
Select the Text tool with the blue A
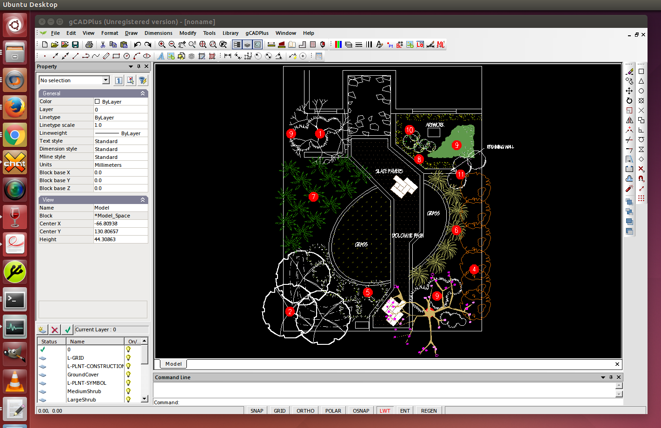[x=161, y=56]
